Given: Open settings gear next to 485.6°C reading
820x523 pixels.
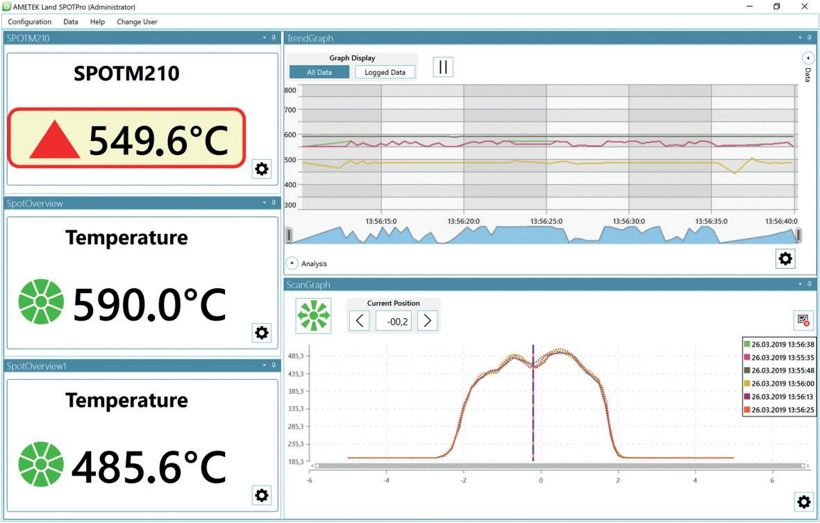Looking at the screenshot, I should (262, 495).
